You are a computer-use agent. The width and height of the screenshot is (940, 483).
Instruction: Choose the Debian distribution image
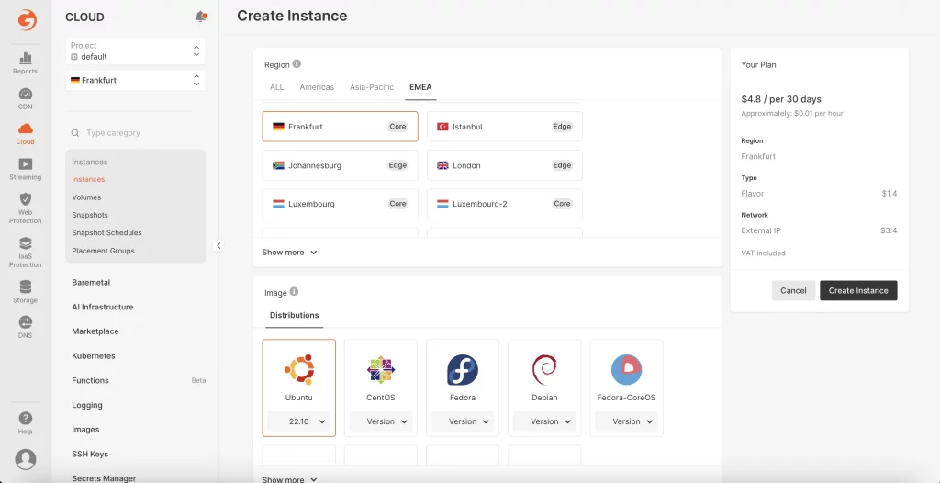(544, 376)
